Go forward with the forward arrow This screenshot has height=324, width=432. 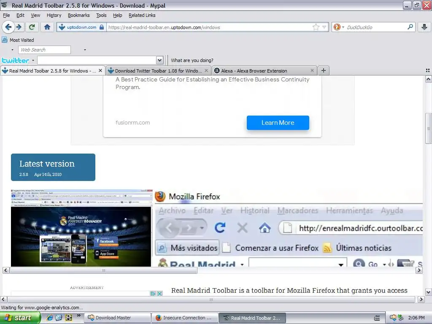click(x=19, y=27)
